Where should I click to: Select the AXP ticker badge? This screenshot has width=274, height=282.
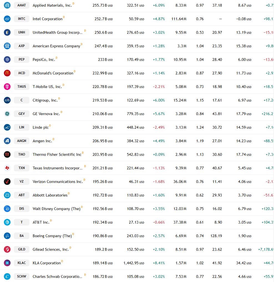click(22, 46)
